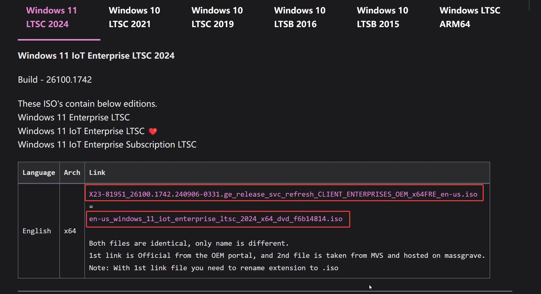Download the X23-81951 OEM x64FRE en-us ISO link
Viewport: 541px width, 294px height.
pyautogui.click(x=283, y=194)
